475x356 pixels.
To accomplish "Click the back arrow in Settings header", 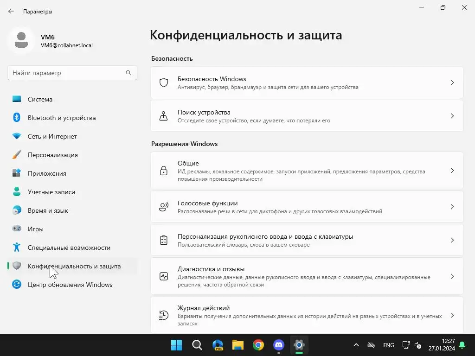I will pos(11,11).
